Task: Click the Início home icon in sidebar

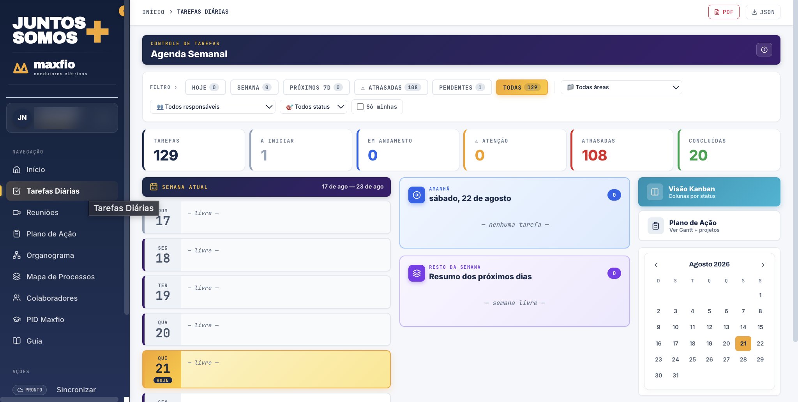Action: click(x=17, y=169)
